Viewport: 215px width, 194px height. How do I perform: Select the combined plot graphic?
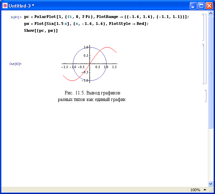(89, 64)
